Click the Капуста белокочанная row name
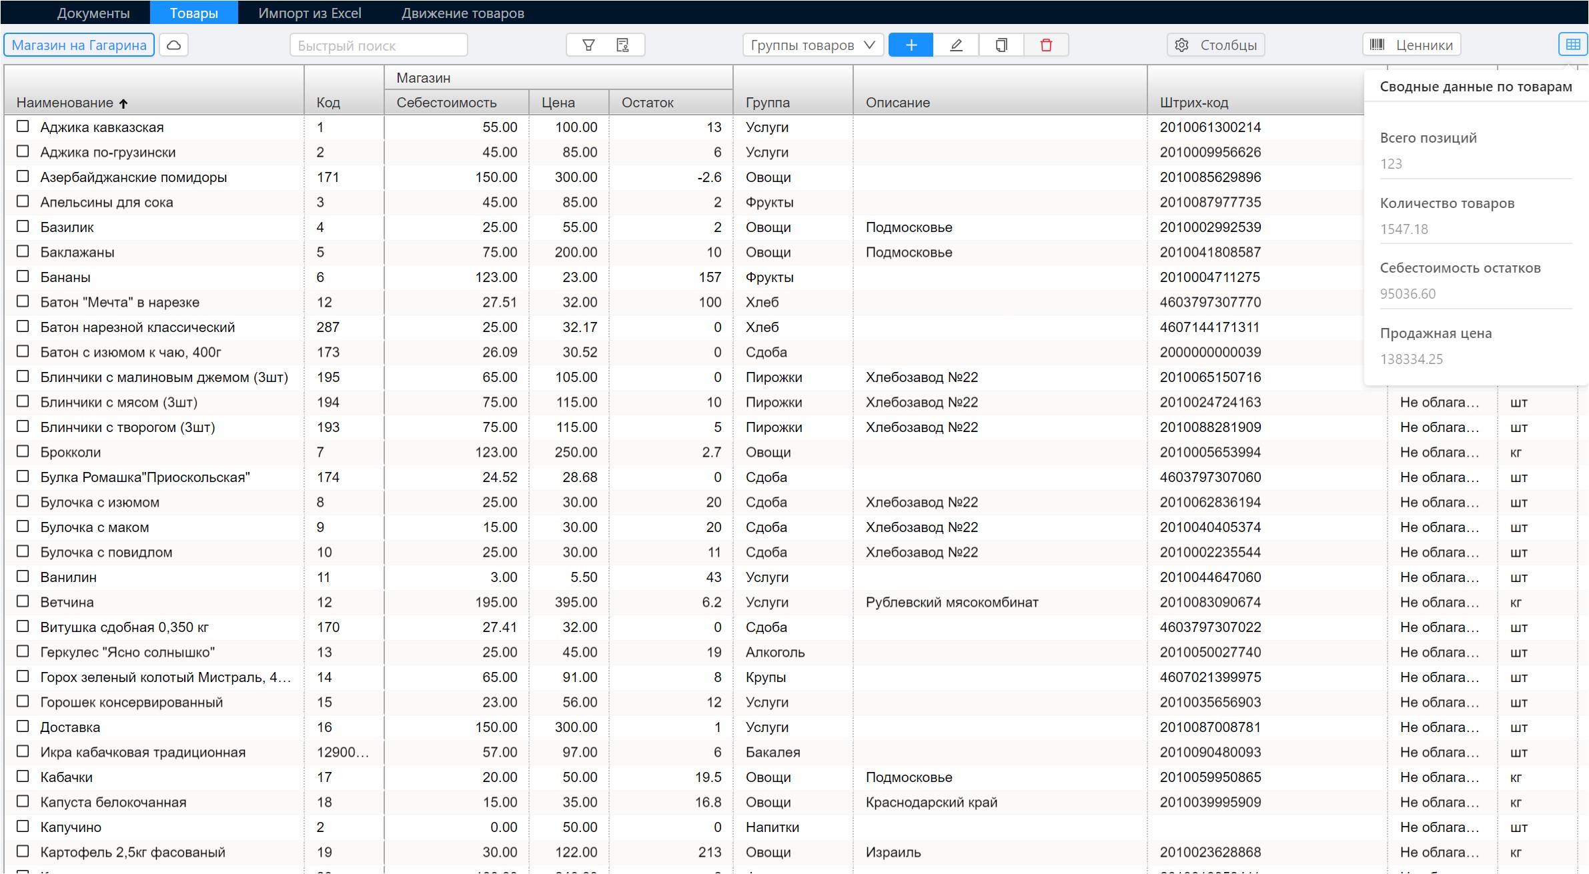The width and height of the screenshot is (1589, 874). click(x=113, y=802)
